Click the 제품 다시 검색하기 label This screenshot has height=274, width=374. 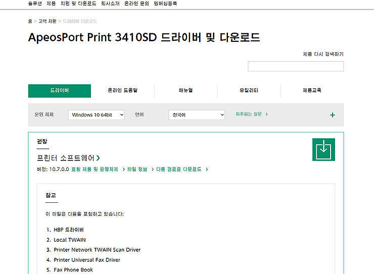coord(323,54)
